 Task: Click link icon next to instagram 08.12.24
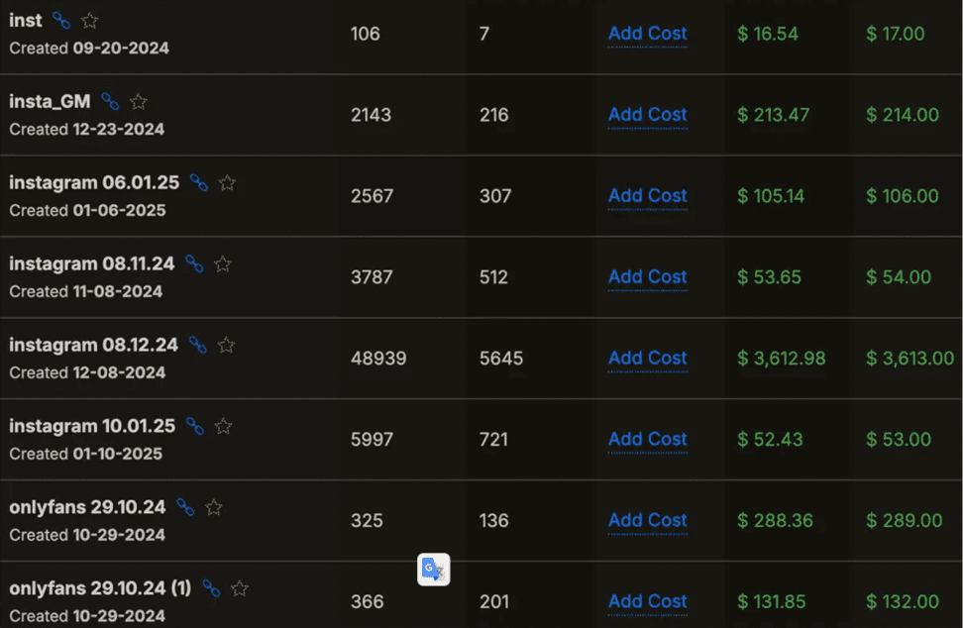(198, 345)
